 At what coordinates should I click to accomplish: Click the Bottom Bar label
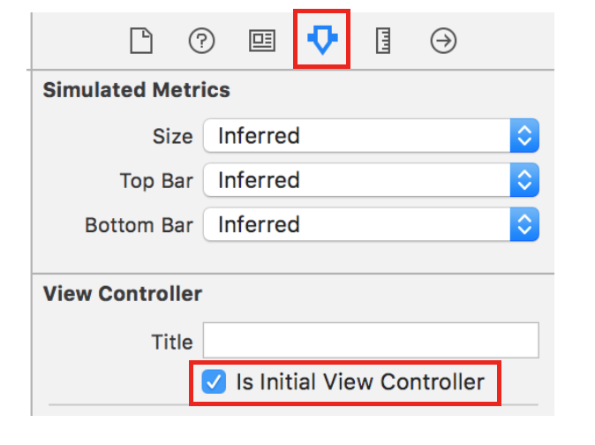click(139, 225)
